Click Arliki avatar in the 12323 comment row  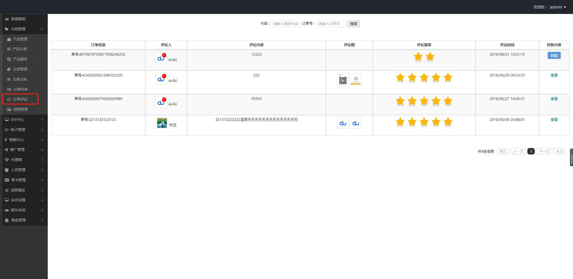tap(161, 58)
